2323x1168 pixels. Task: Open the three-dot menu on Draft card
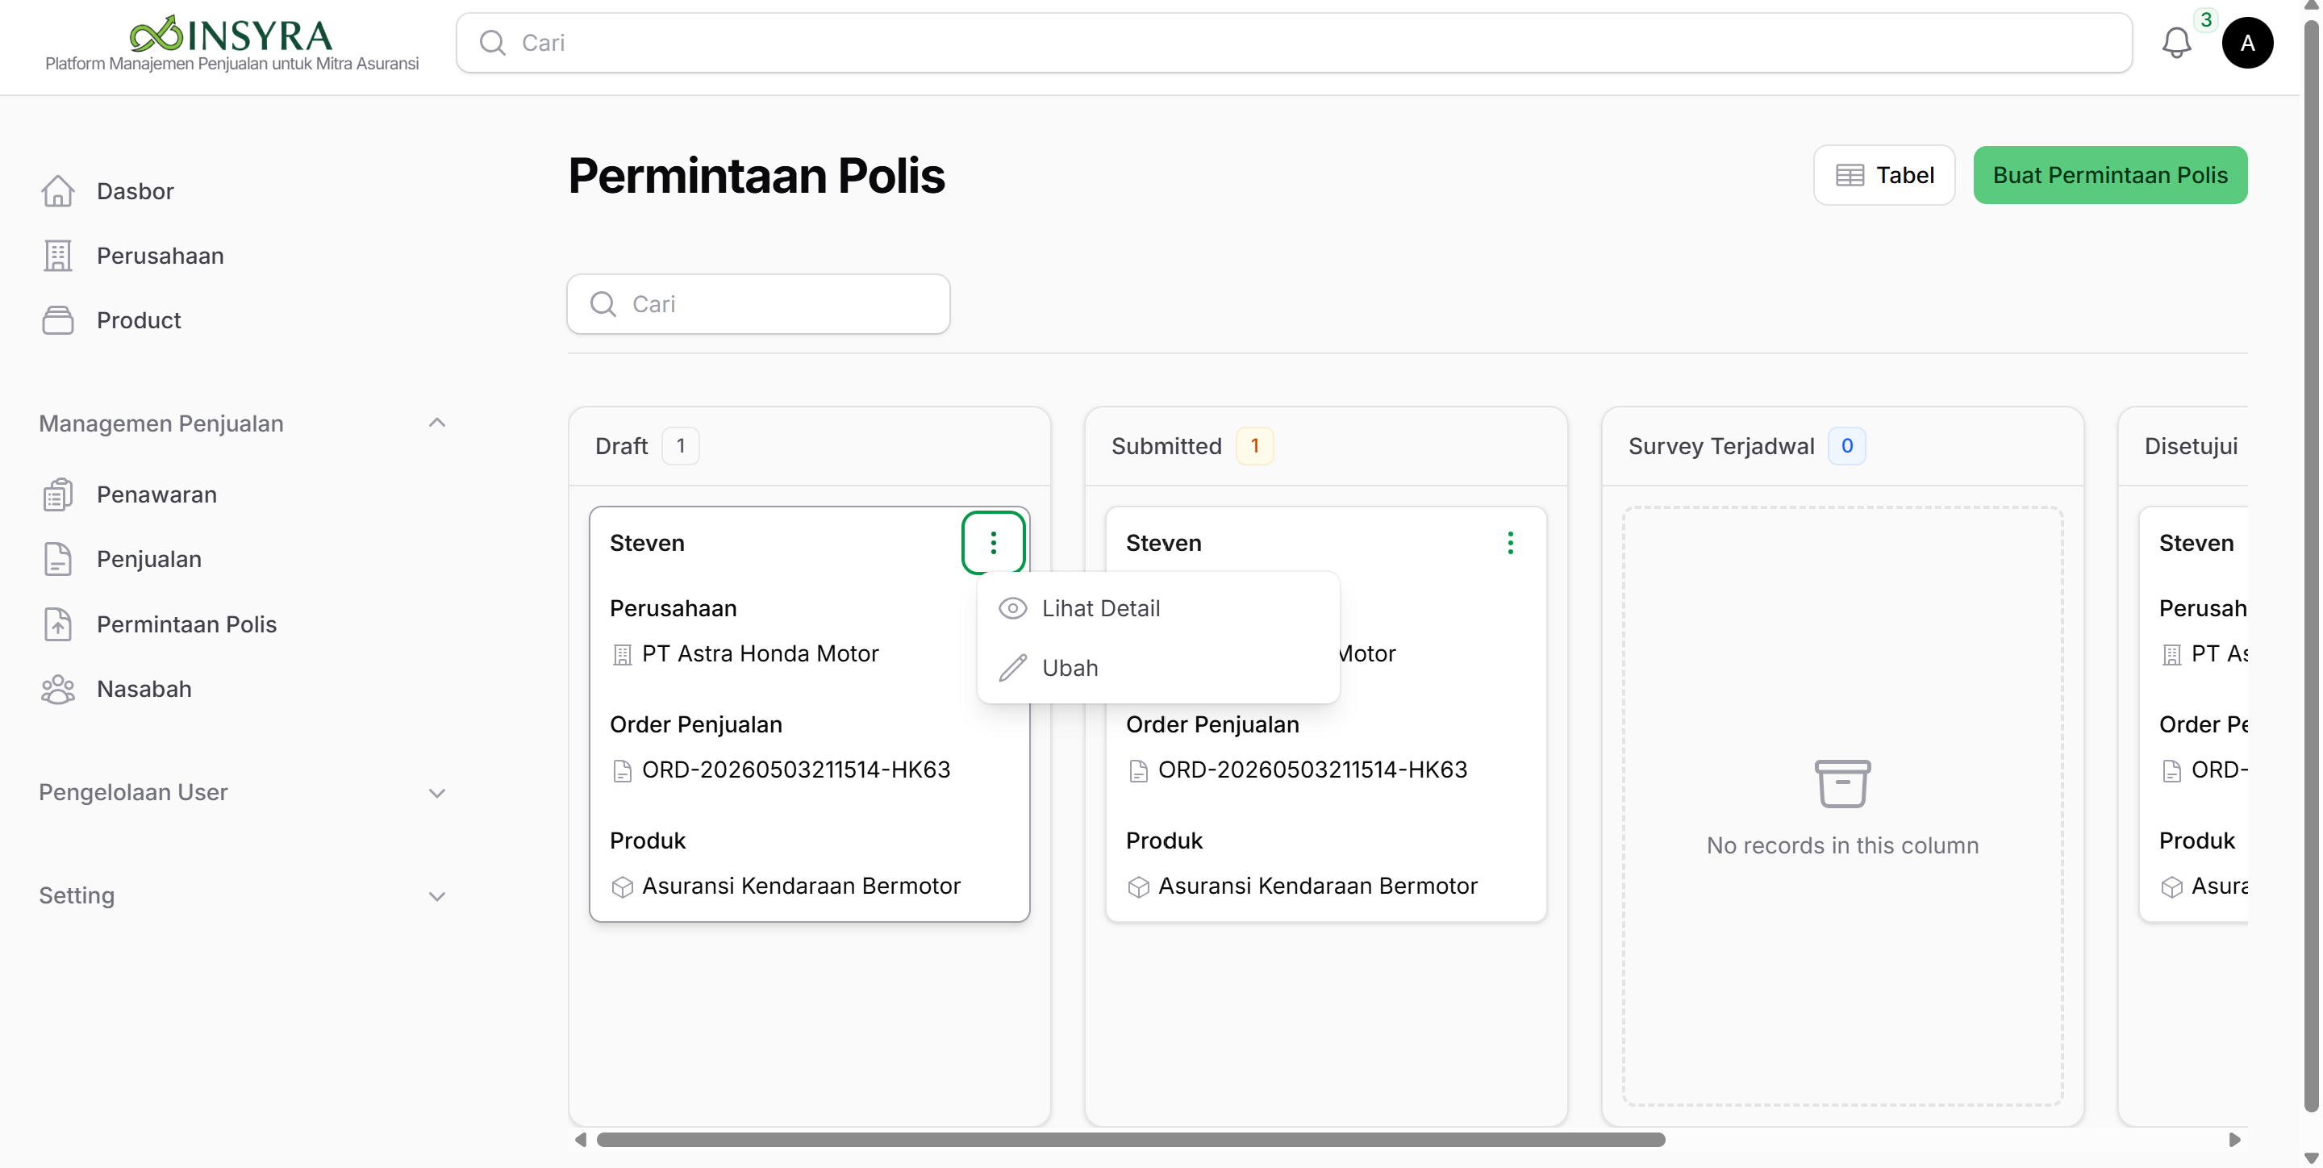point(993,542)
